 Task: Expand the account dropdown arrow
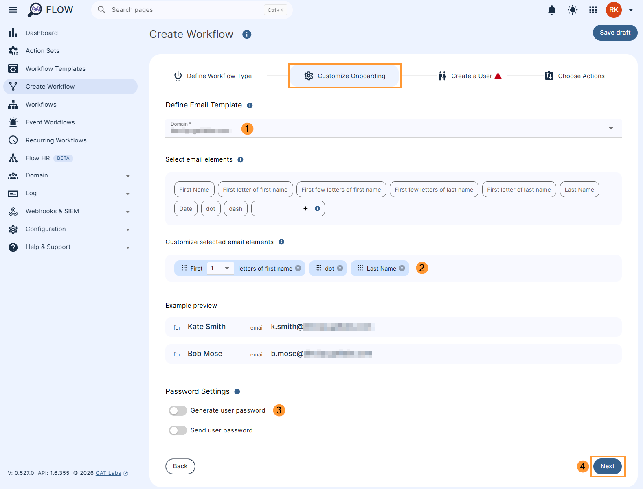(631, 10)
